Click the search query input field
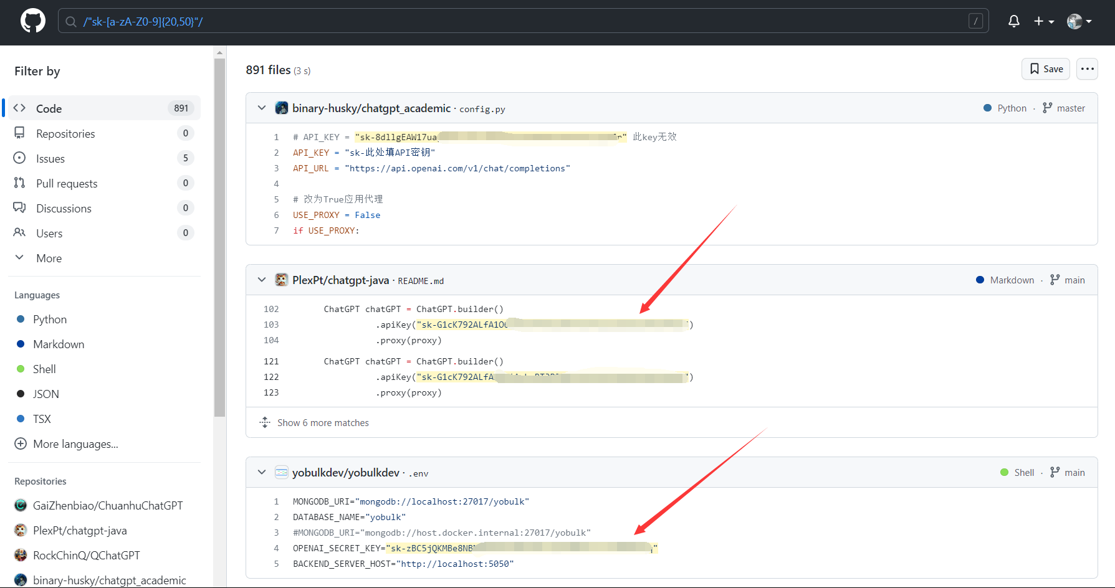 523,21
